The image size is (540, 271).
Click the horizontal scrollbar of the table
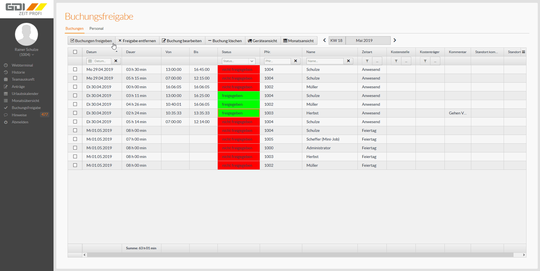point(300,255)
